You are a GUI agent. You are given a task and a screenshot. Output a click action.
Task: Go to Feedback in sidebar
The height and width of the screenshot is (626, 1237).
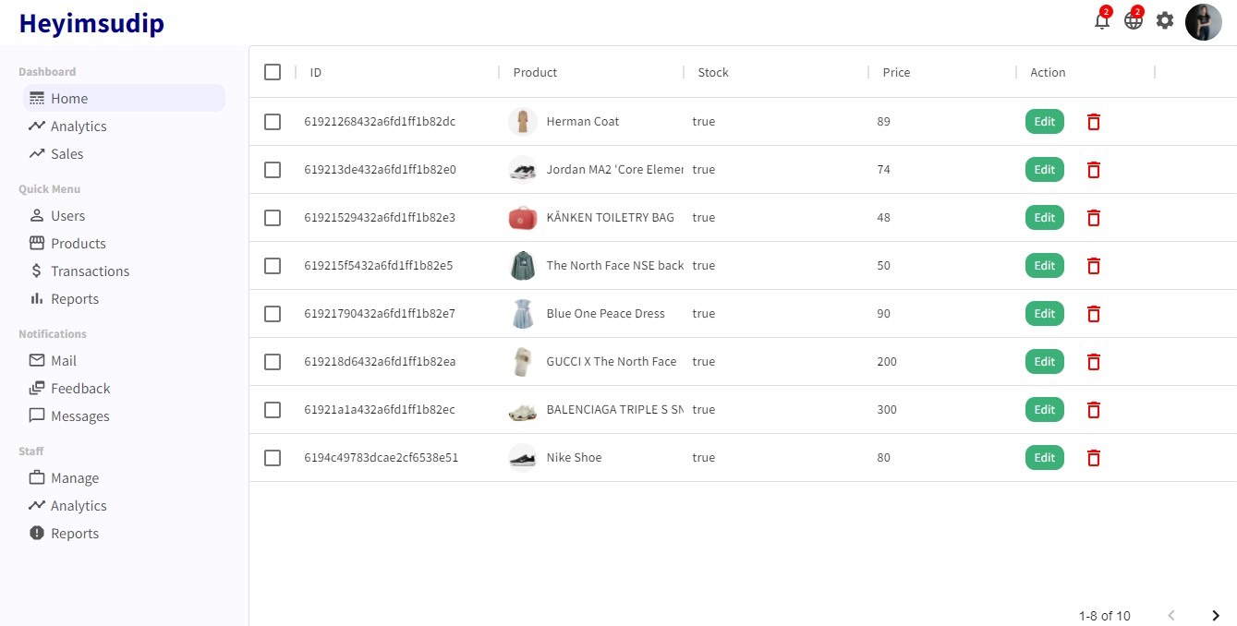click(x=124, y=389)
